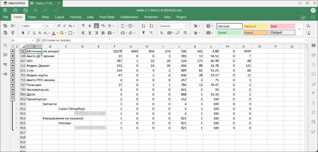318x152 pixels.
Task: Expand the grouped rows under SEO
Action: click(13, 61)
